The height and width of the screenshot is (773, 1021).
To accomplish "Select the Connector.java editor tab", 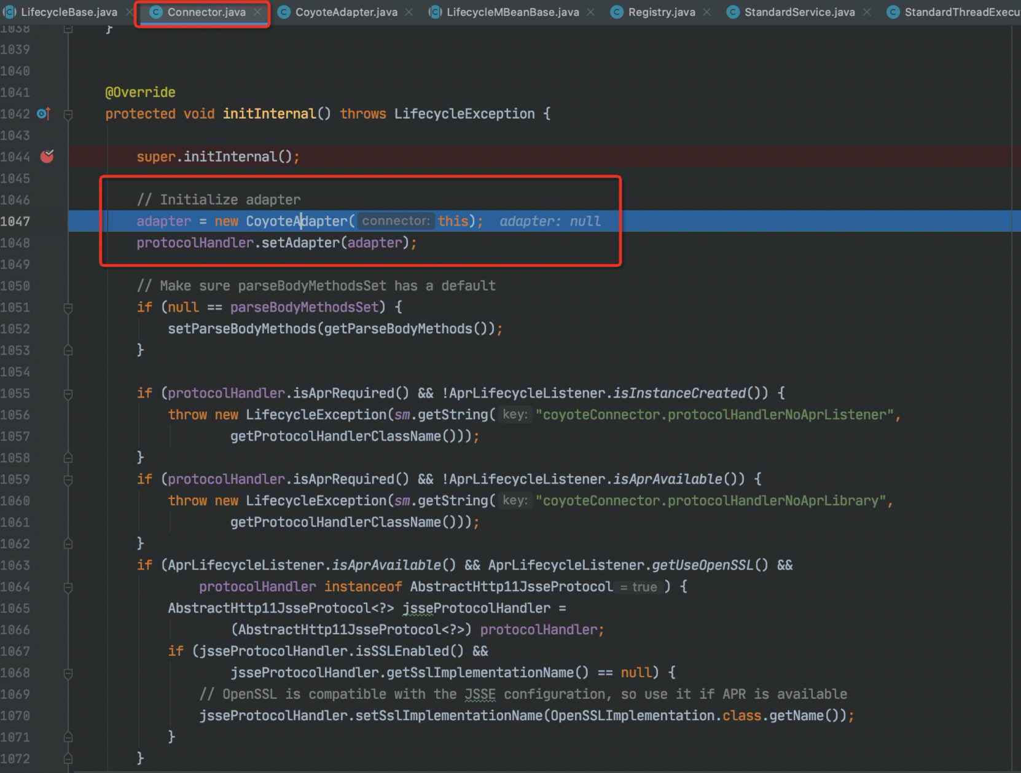I will [206, 12].
